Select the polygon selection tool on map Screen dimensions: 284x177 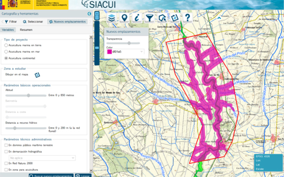tap(162, 18)
